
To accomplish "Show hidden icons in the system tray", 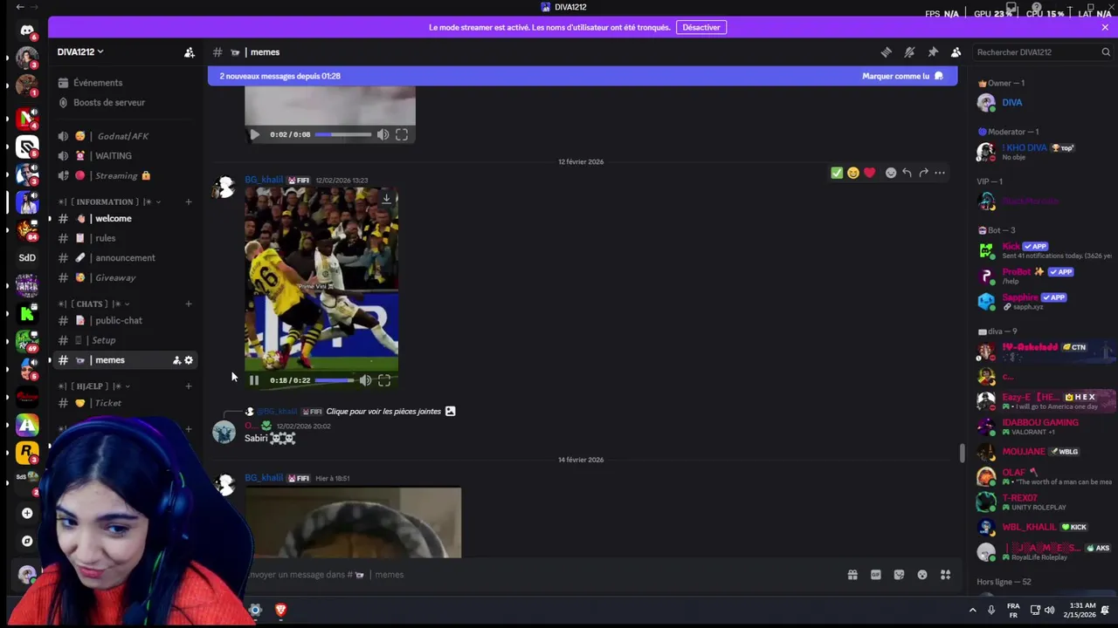I will click(x=972, y=610).
